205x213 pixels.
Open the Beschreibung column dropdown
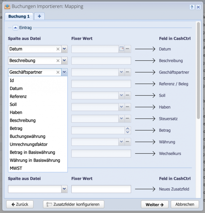pyautogui.click(x=64, y=61)
